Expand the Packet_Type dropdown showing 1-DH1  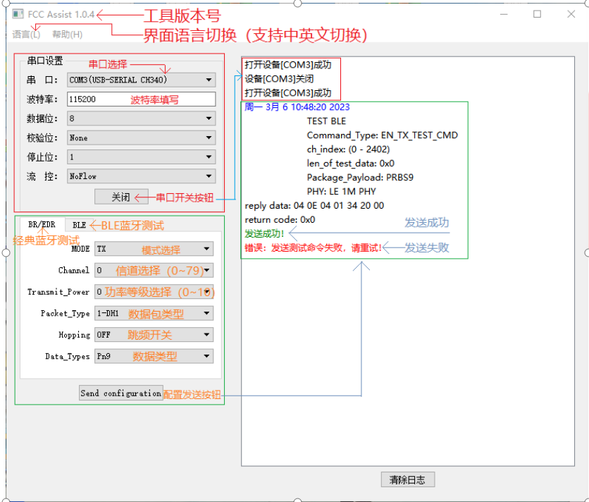154,313
